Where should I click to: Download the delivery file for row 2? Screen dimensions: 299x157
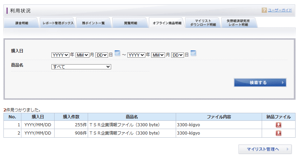(x=278, y=133)
